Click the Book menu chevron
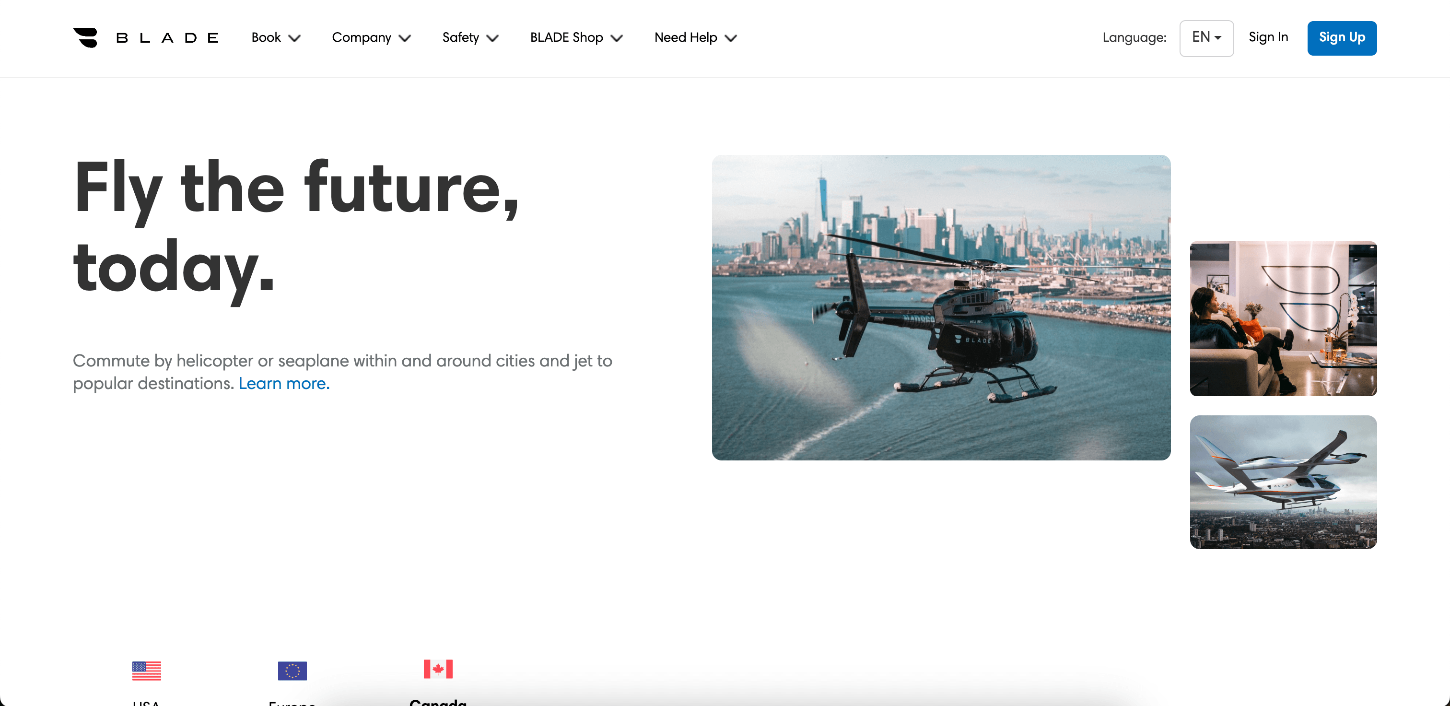 coord(294,38)
